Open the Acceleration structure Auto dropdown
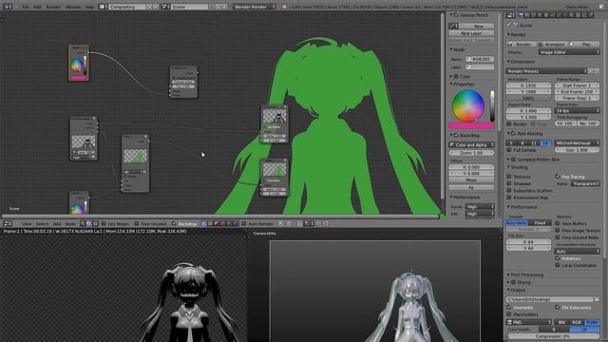The image size is (608, 342). coord(577,251)
